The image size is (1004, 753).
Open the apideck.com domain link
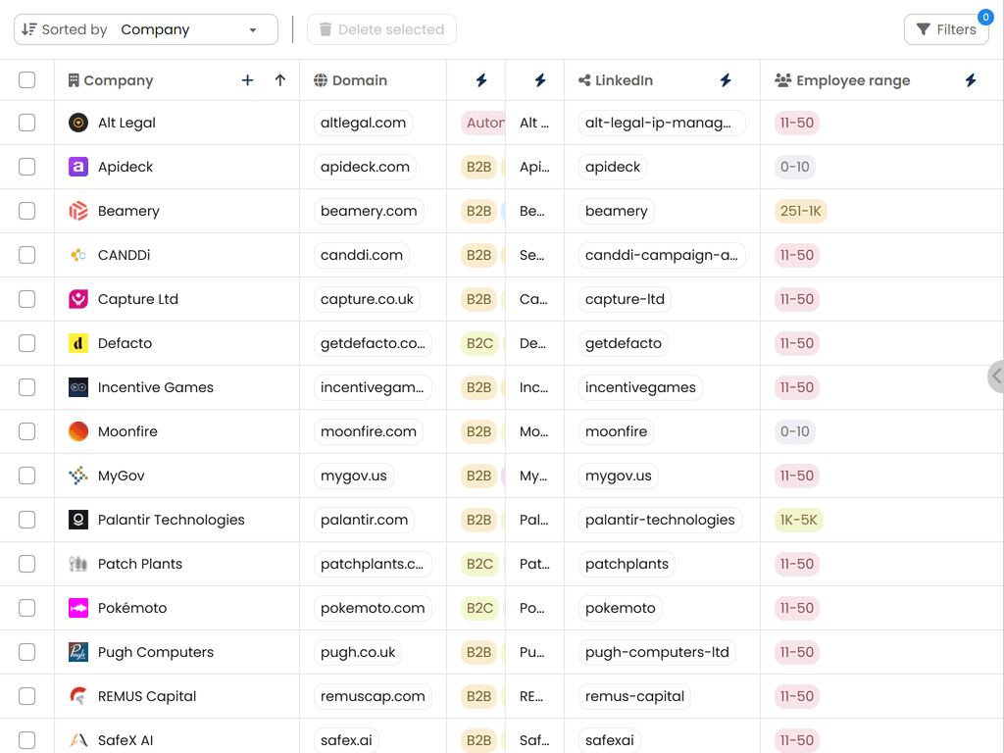365,167
